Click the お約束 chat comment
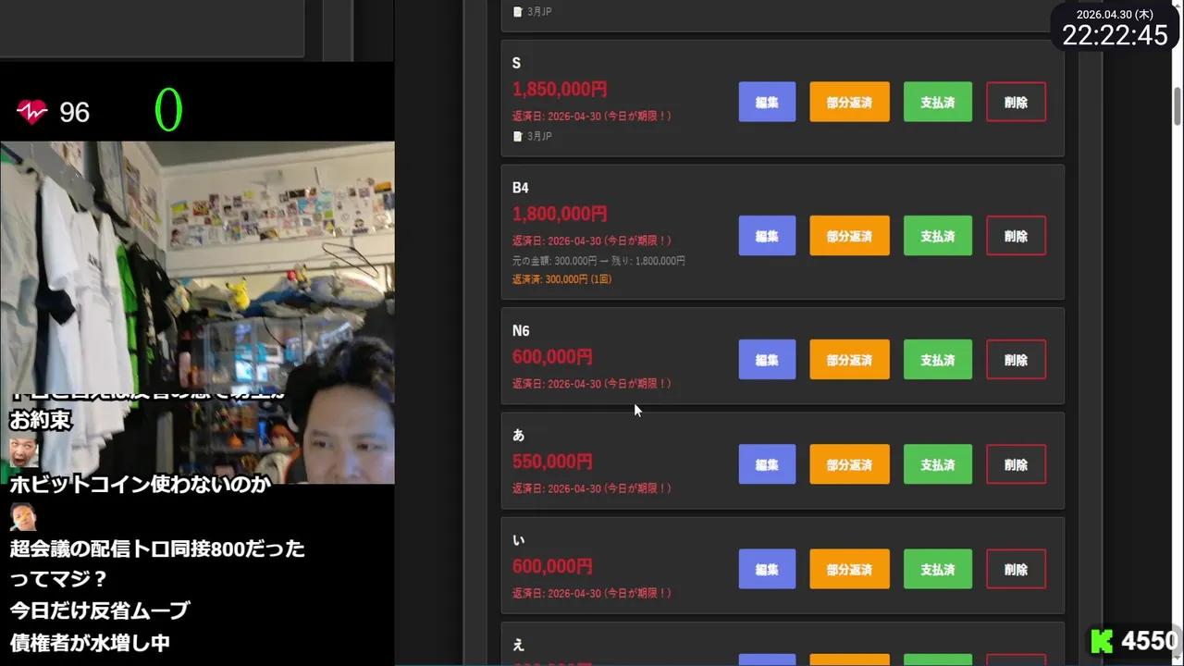 click(41, 420)
